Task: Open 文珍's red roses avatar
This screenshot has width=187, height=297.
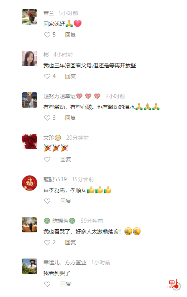Action: [30, 142]
